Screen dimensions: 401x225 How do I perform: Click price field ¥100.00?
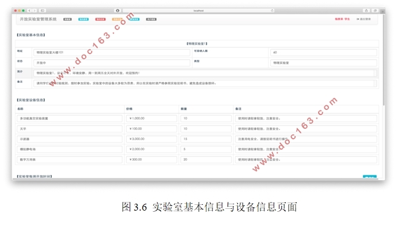coord(152,129)
